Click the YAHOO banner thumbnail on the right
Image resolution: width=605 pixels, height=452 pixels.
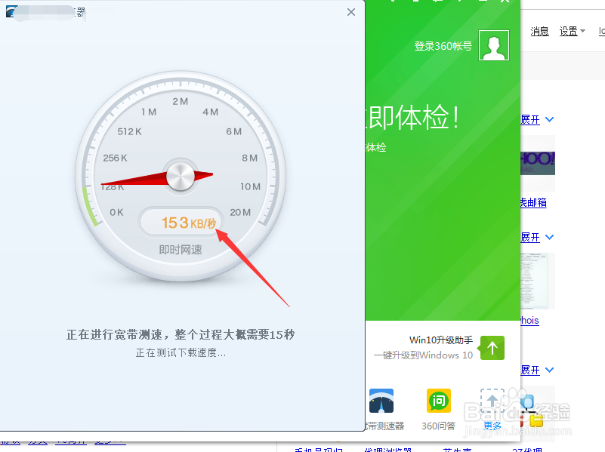pyautogui.click(x=537, y=162)
